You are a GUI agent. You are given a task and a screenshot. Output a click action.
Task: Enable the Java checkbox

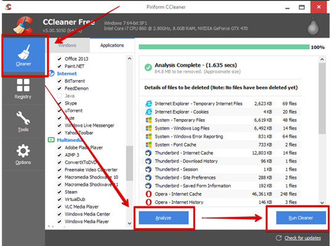(59, 96)
